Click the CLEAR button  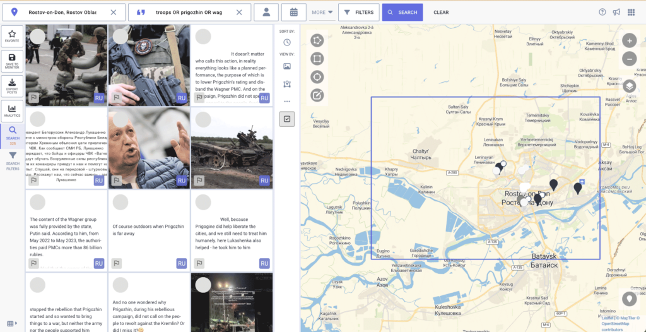[x=441, y=13]
